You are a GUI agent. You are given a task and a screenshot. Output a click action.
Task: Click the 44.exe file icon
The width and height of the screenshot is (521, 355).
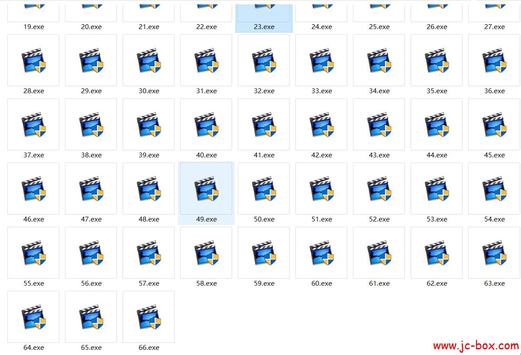click(437, 124)
